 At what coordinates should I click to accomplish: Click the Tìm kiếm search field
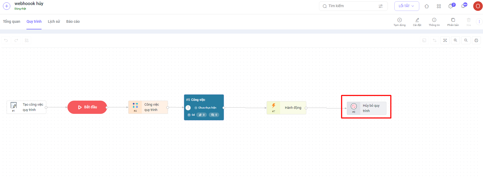349,6
